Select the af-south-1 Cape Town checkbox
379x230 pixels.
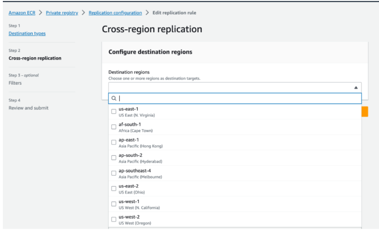tap(114, 127)
